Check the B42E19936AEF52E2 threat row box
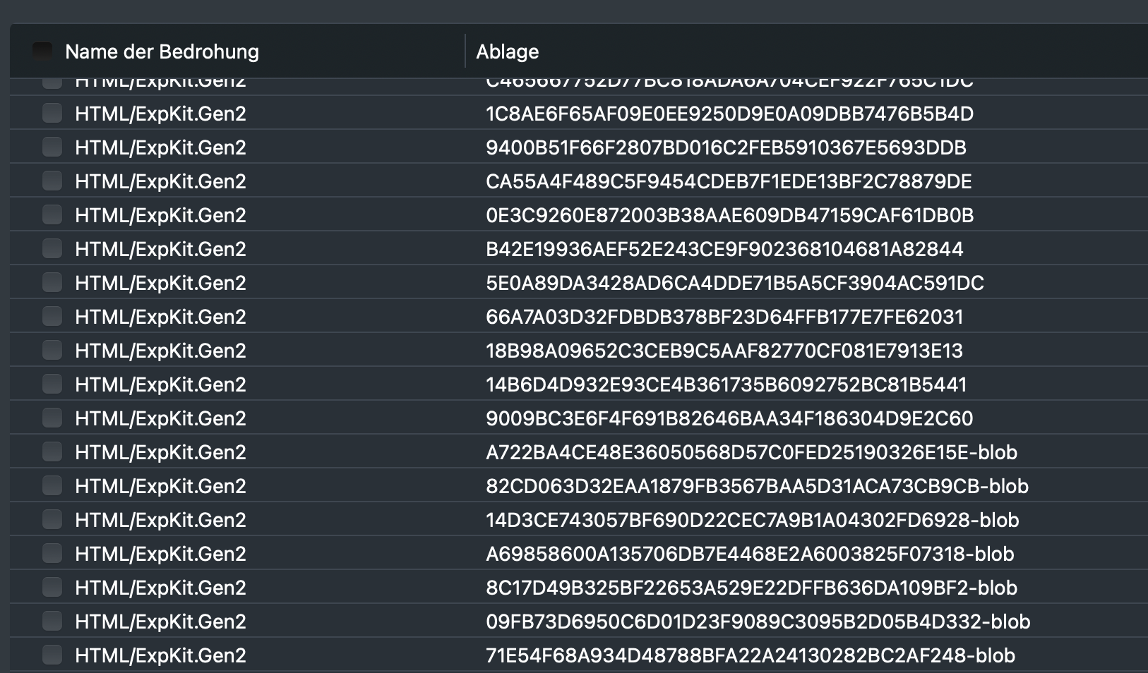 [52, 248]
